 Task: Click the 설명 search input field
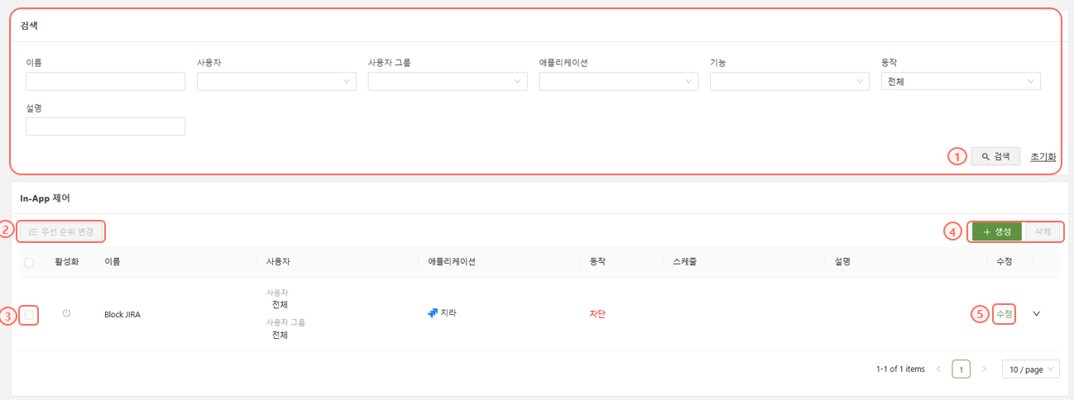pos(105,126)
